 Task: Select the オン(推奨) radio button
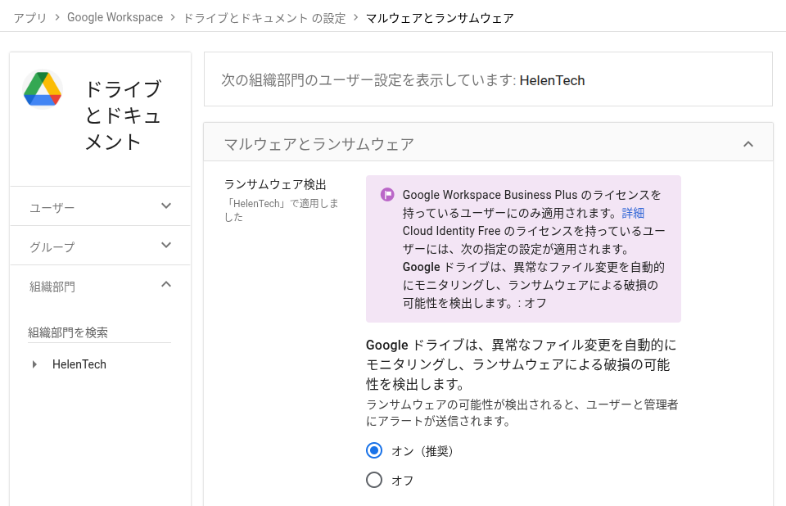(374, 450)
